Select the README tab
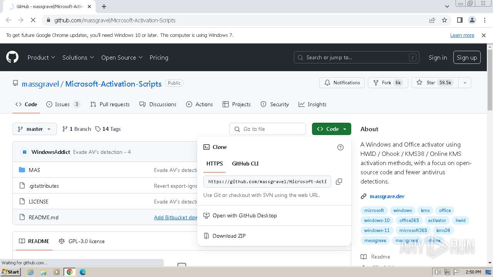 (34, 241)
